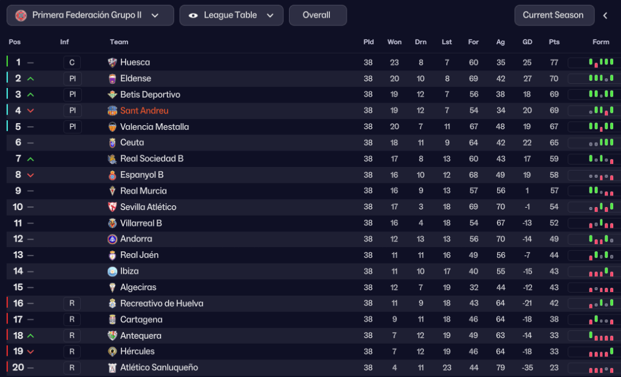This screenshot has height=377, width=621.
Task: Collapse panel with the top-right chevron
Action: pos(605,16)
